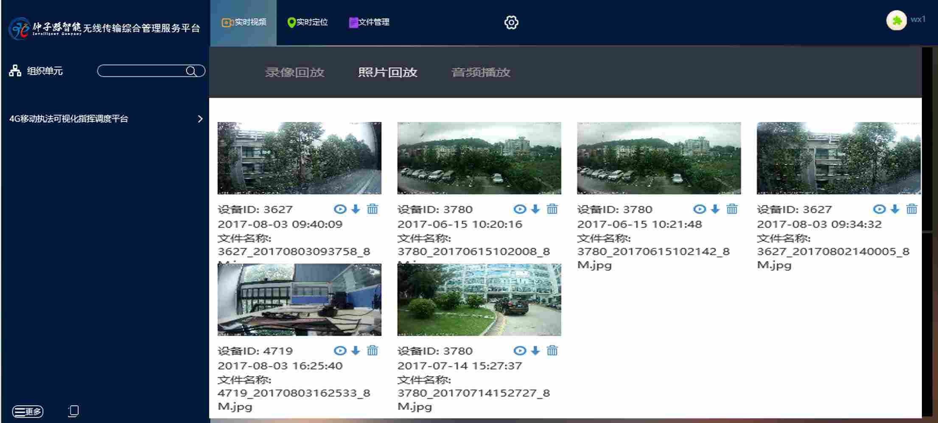Open the settings gear icon
Viewport: 938px width, 423px height.
[x=511, y=22]
